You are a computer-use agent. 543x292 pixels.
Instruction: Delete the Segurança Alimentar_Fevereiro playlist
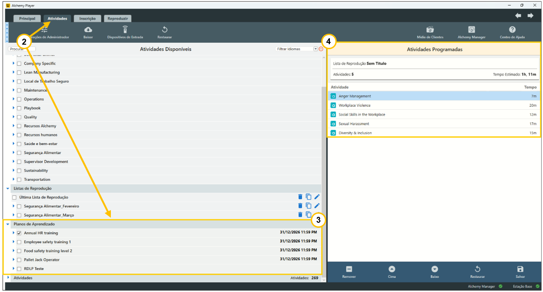(300, 206)
